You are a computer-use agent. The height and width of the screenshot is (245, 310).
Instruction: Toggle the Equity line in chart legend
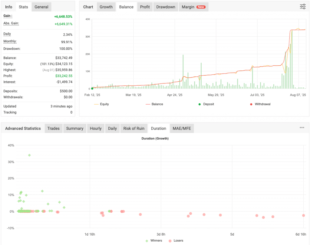click(x=101, y=104)
